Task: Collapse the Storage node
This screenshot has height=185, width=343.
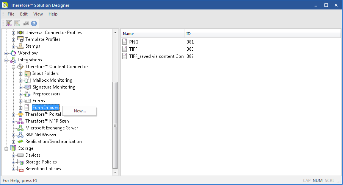Action: (6, 149)
